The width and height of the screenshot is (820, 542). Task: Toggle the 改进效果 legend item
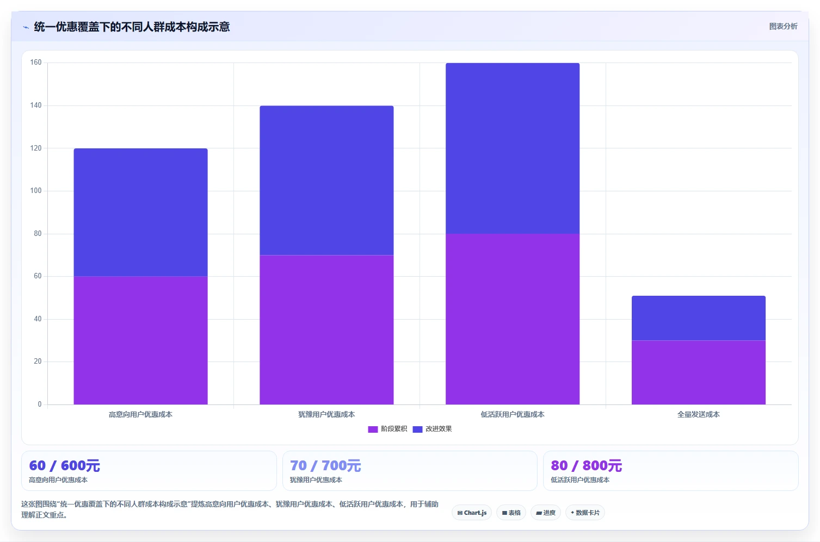point(432,429)
